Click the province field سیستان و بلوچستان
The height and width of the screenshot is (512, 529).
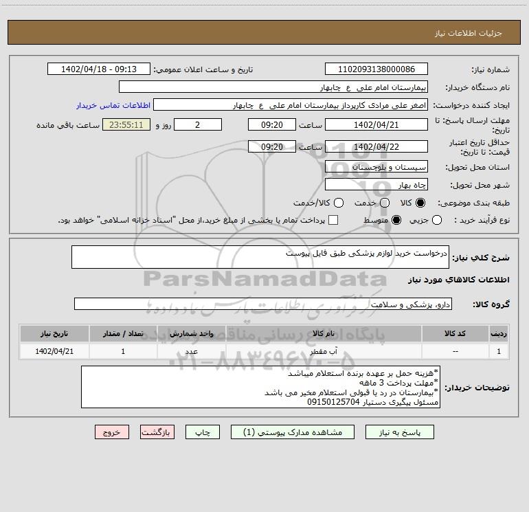pos(376,166)
